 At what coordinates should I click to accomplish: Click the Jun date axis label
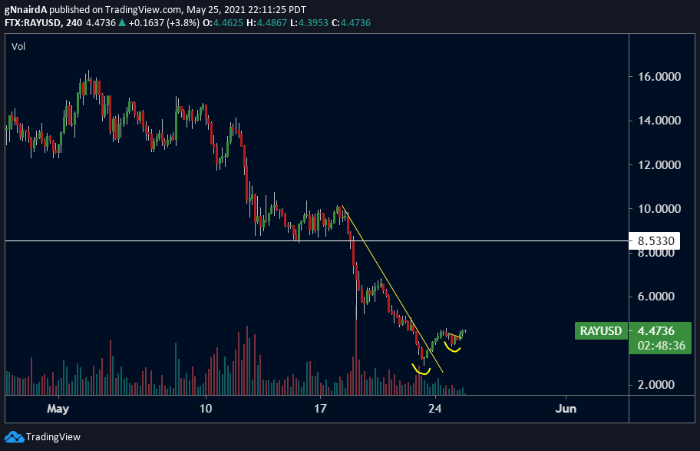pyautogui.click(x=566, y=409)
